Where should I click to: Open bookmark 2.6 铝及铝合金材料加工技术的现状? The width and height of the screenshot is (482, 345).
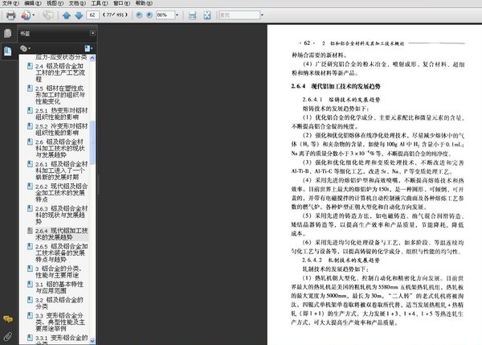tap(60, 148)
